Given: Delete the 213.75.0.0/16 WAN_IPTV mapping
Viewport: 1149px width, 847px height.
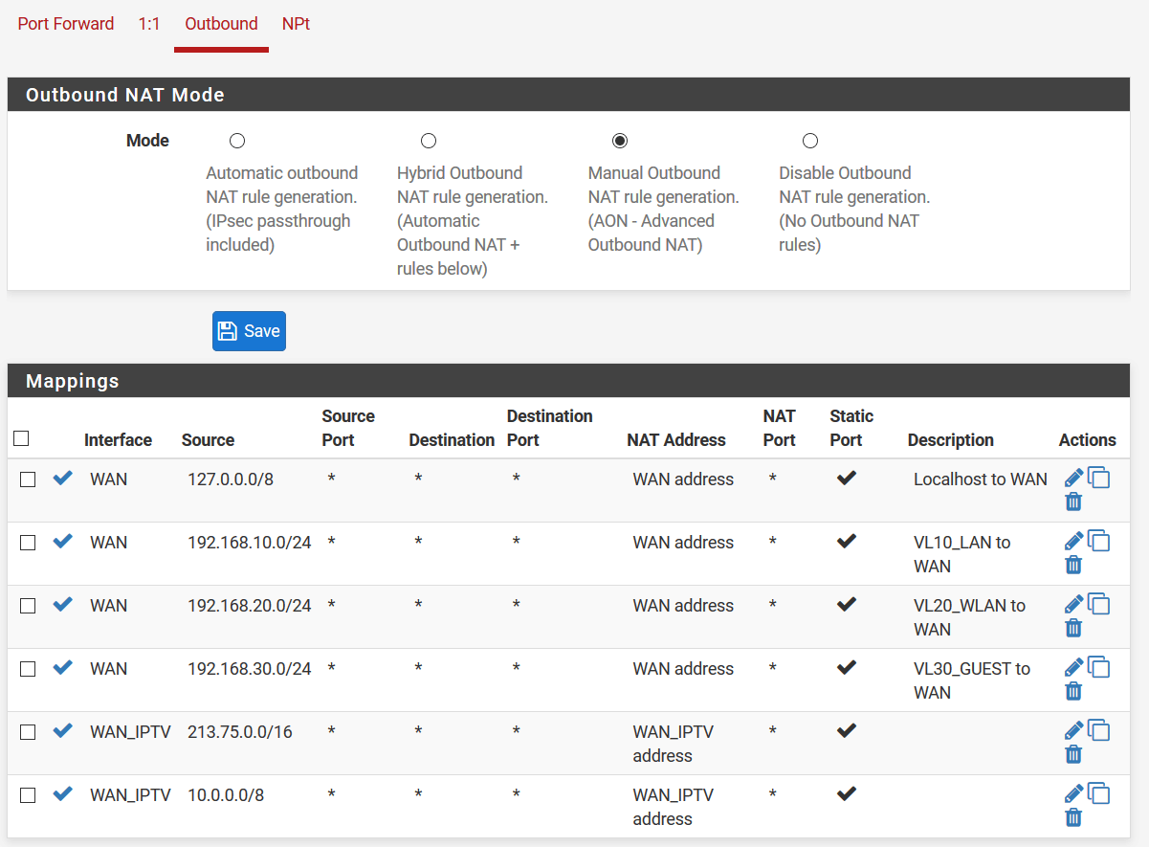Looking at the screenshot, I should (x=1073, y=754).
